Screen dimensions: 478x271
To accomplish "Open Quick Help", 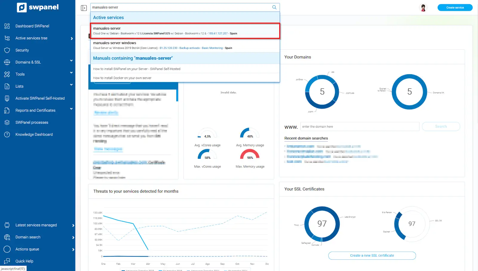I will pyautogui.click(x=24, y=261).
